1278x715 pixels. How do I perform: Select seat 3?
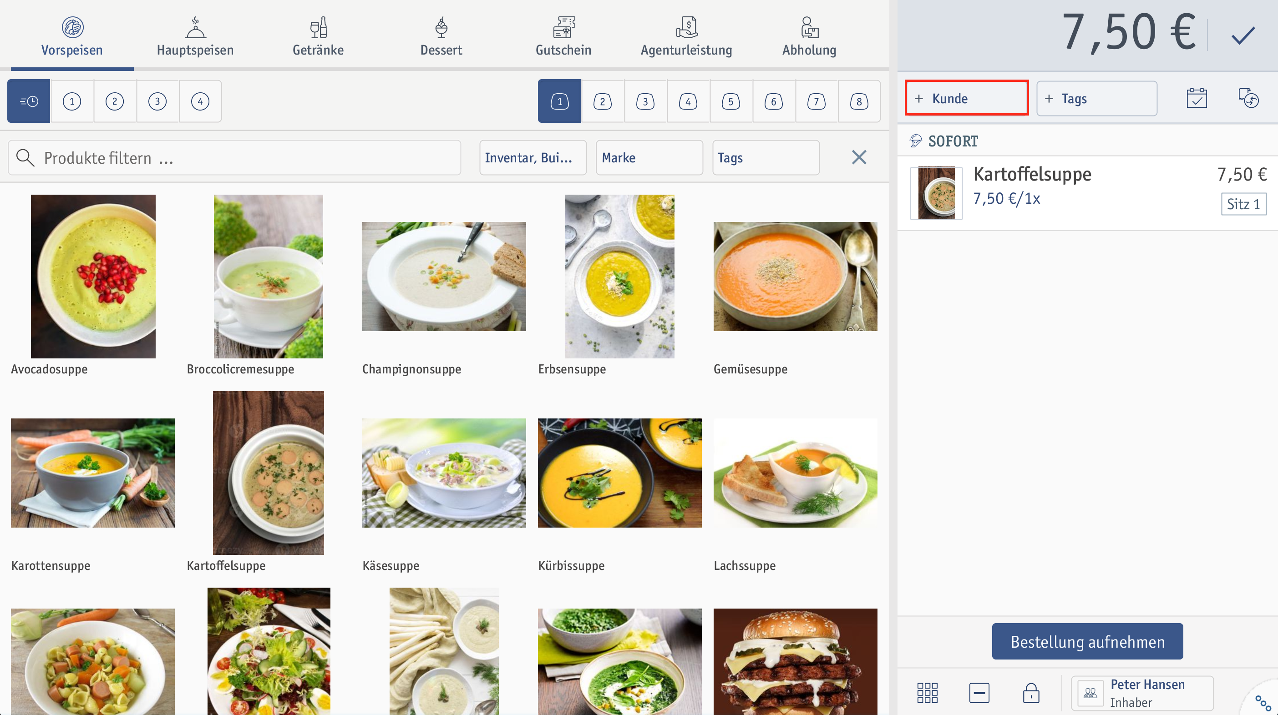645,101
